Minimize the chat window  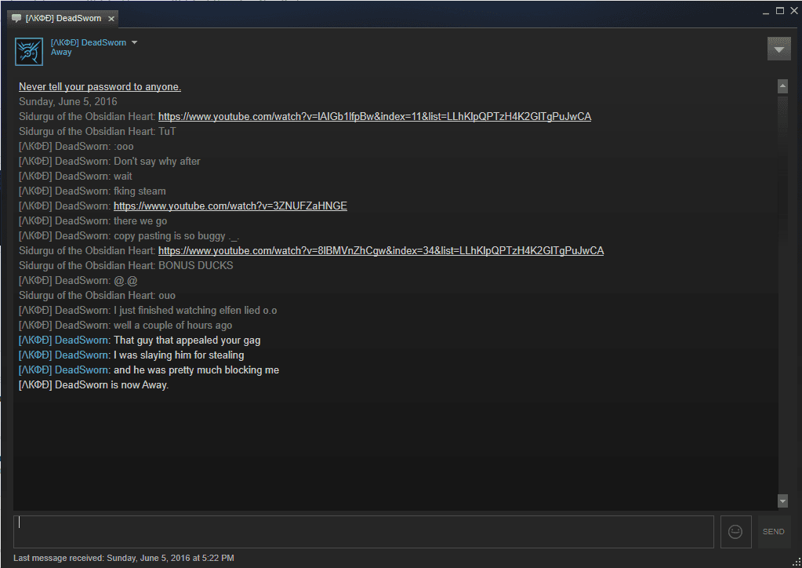pyautogui.click(x=766, y=11)
